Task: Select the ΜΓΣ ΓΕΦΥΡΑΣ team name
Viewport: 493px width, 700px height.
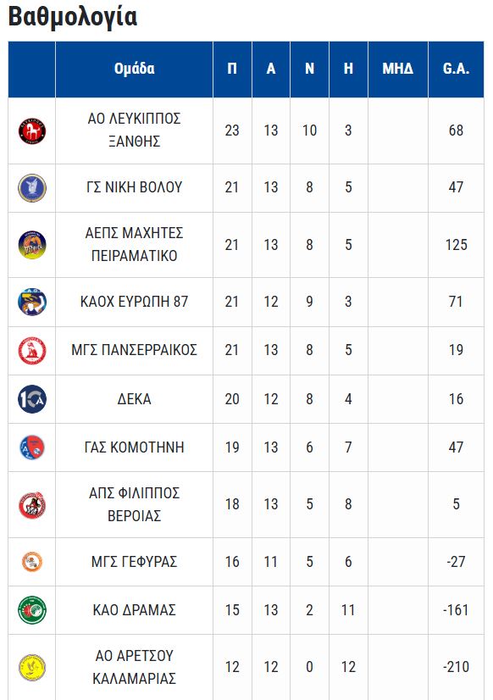Action: (x=135, y=562)
